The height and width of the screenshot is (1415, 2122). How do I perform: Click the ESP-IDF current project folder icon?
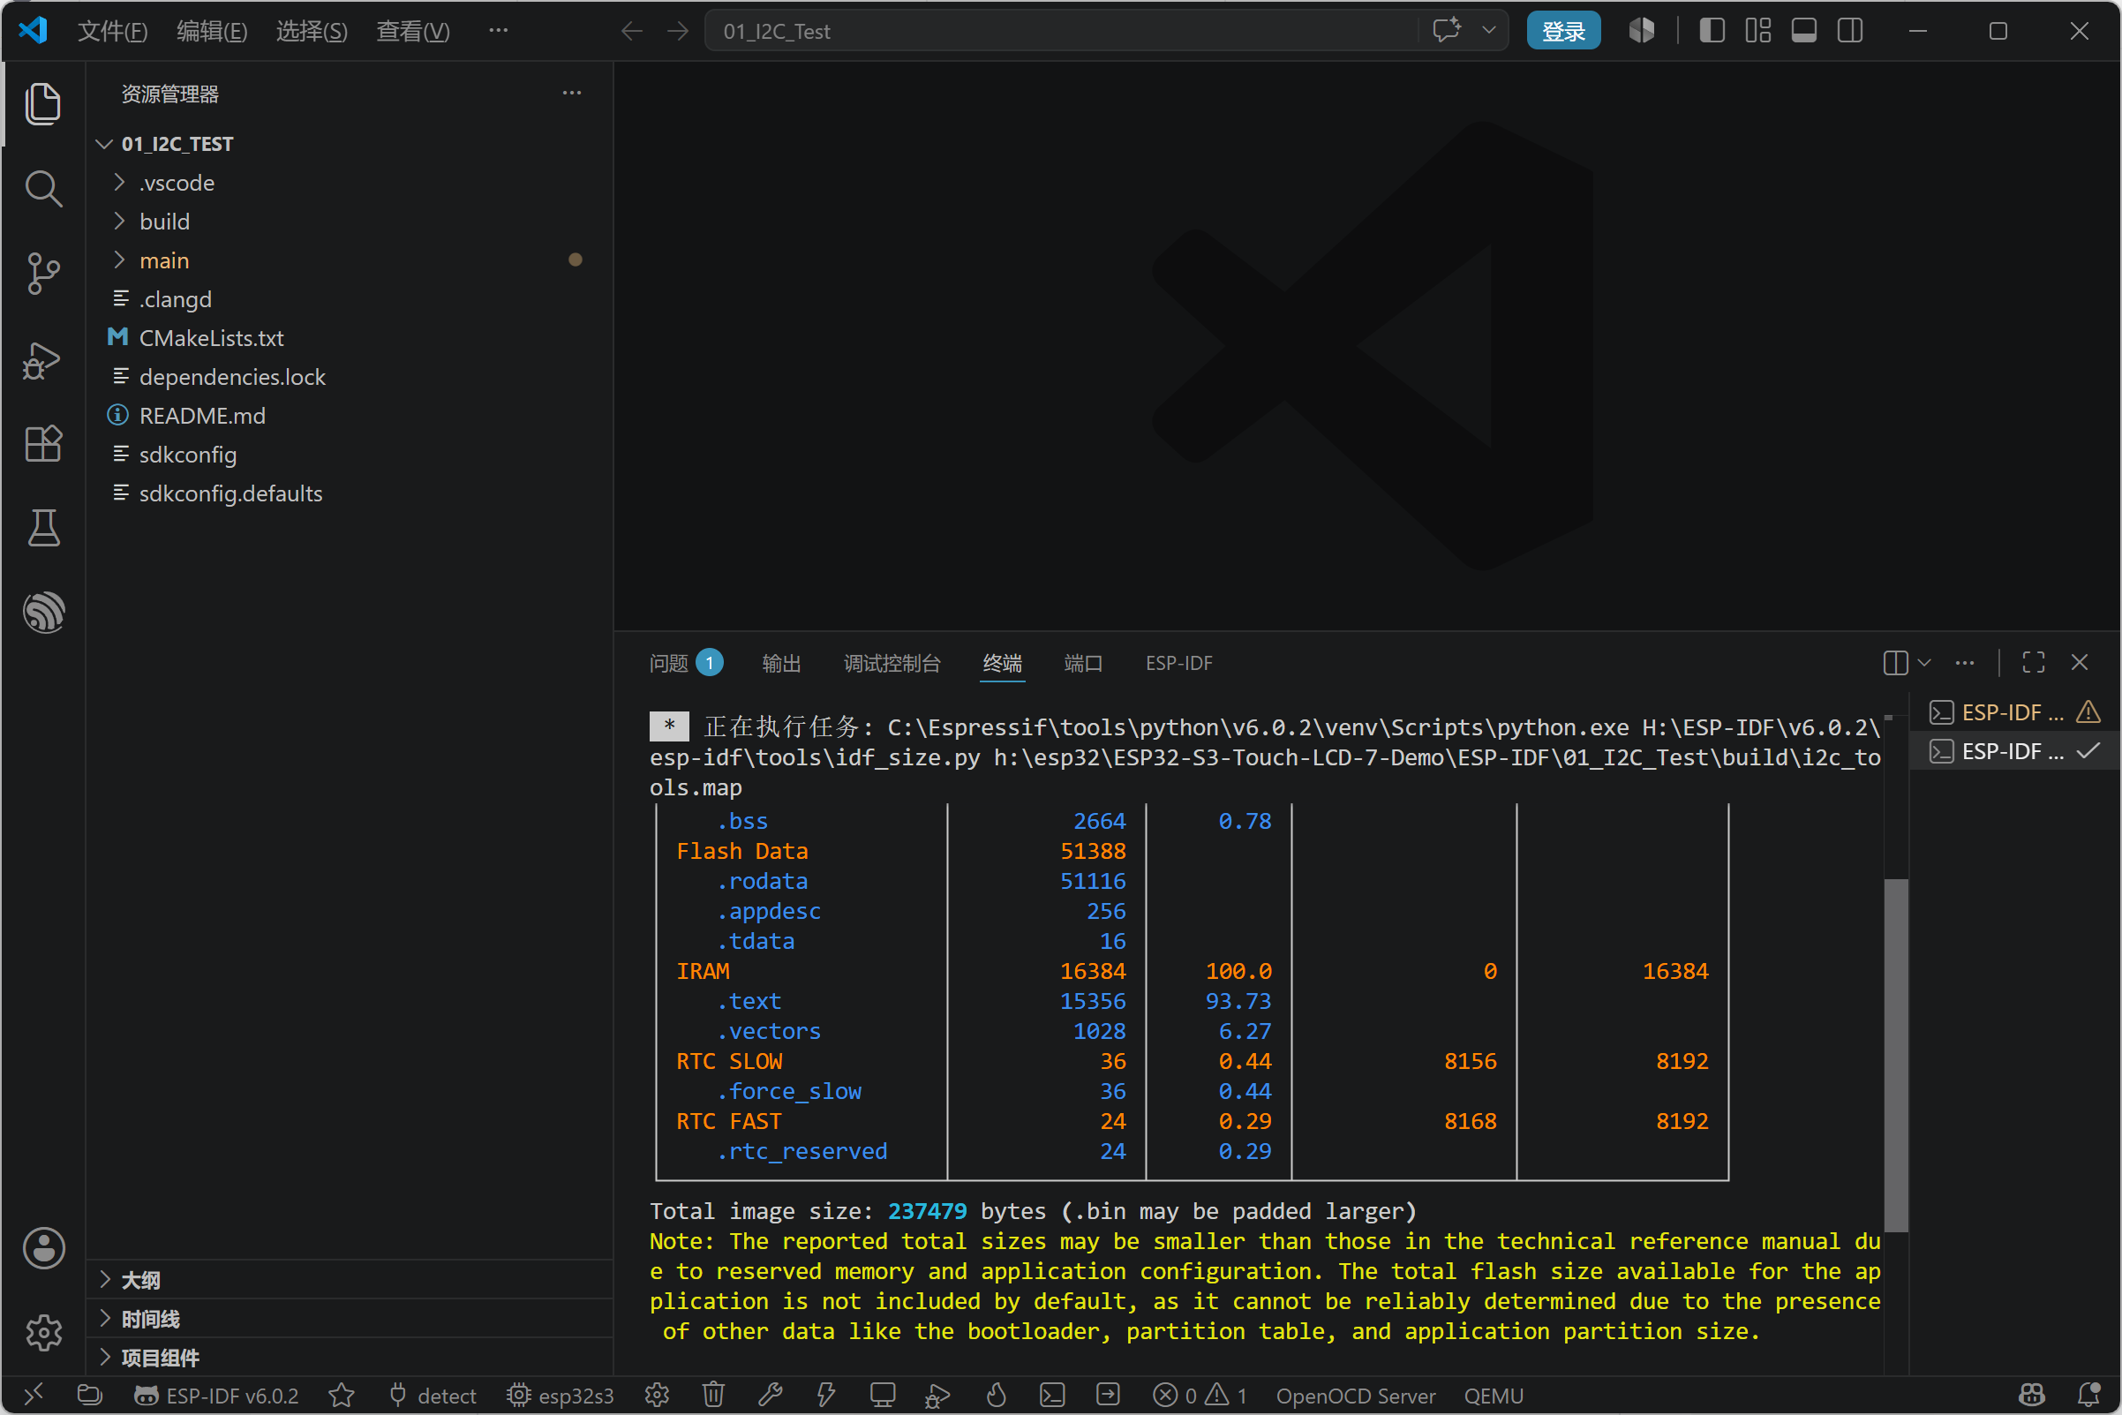pyautogui.click(x=89, y=1396)
